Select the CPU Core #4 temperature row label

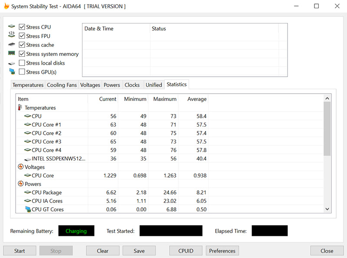[46, 150]
